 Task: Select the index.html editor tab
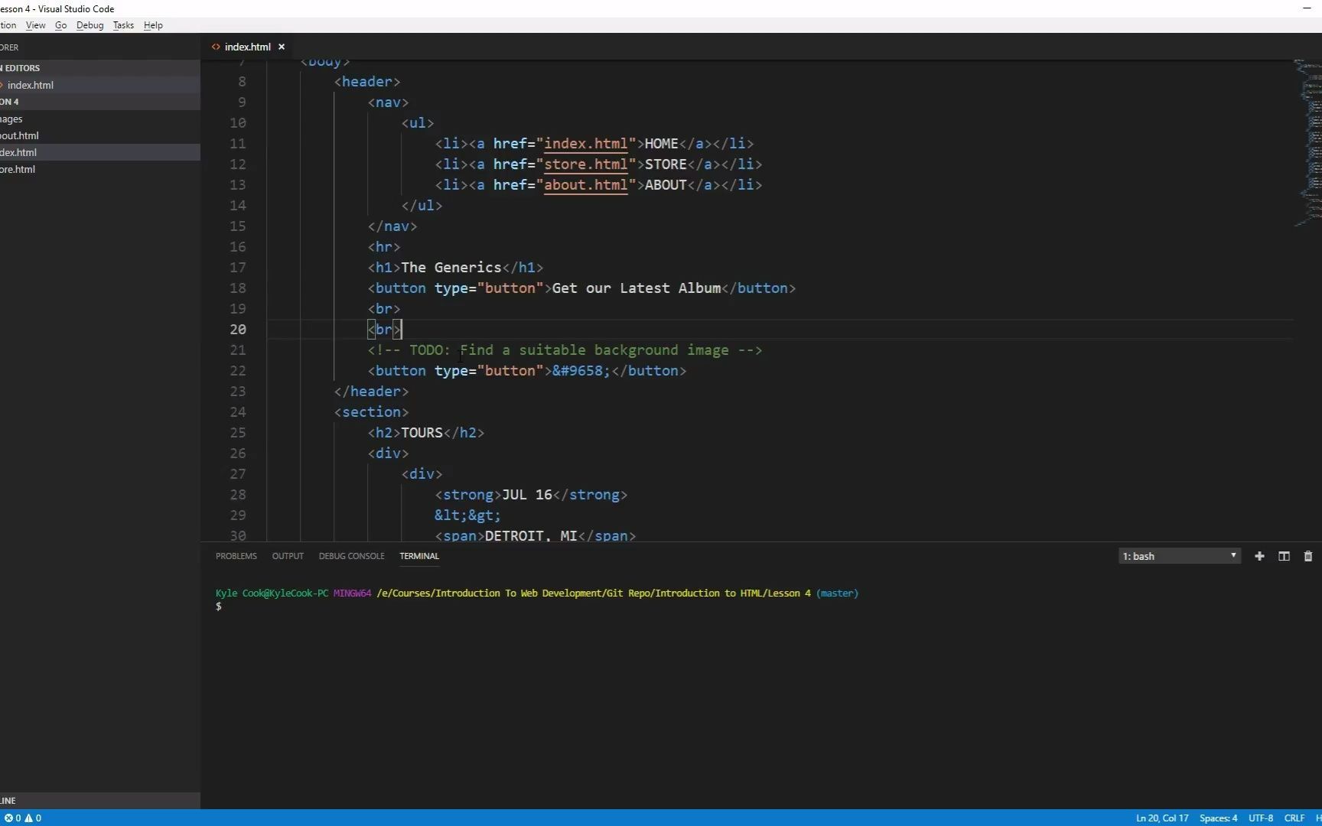pyautogui.click(x=247, y=47)
